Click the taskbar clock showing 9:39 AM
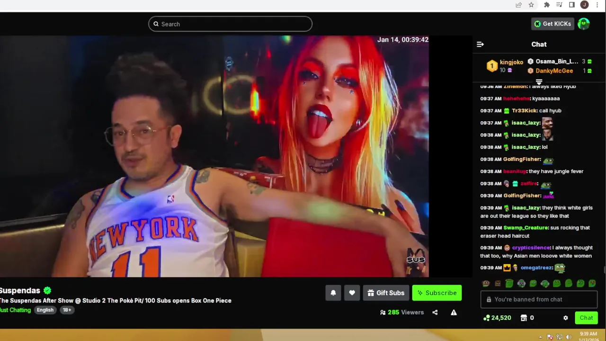 [588, 334]
